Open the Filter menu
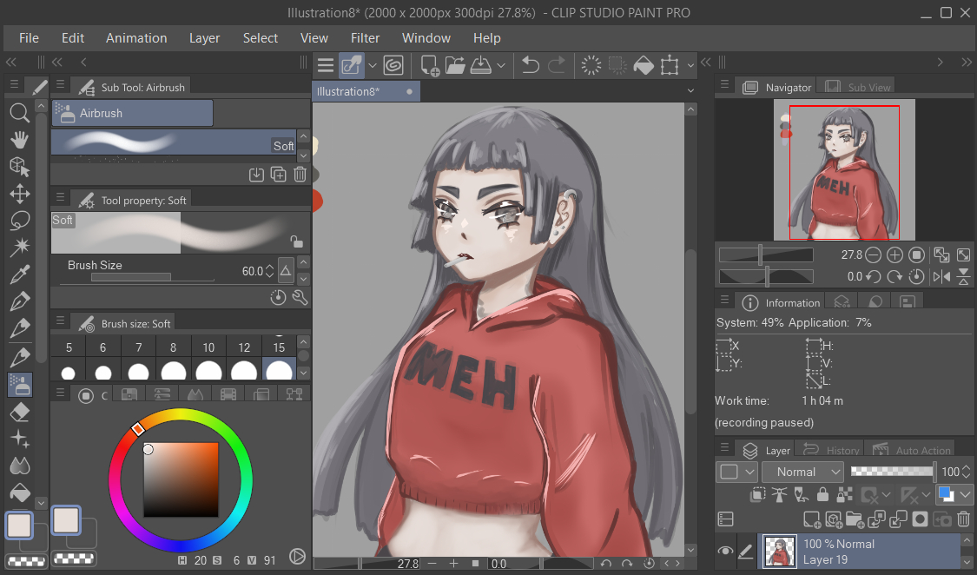 [x=365, y=38]
